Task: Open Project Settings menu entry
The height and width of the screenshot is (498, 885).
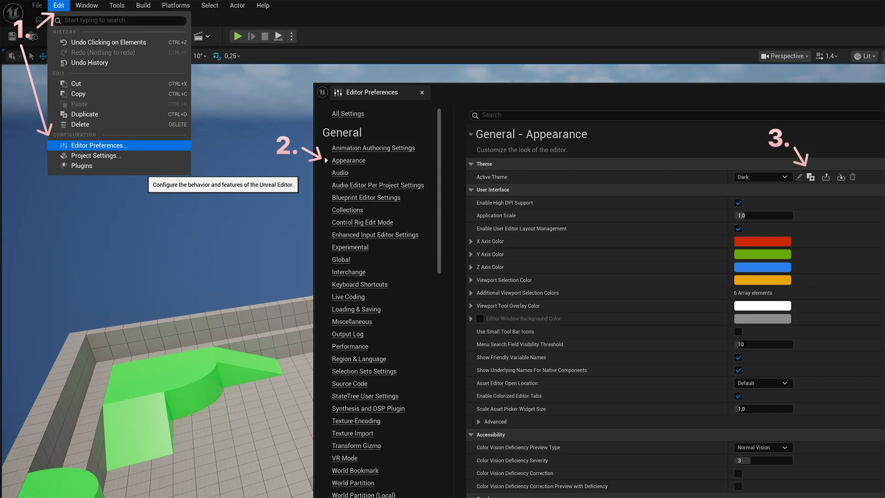Action: [119, 155]
